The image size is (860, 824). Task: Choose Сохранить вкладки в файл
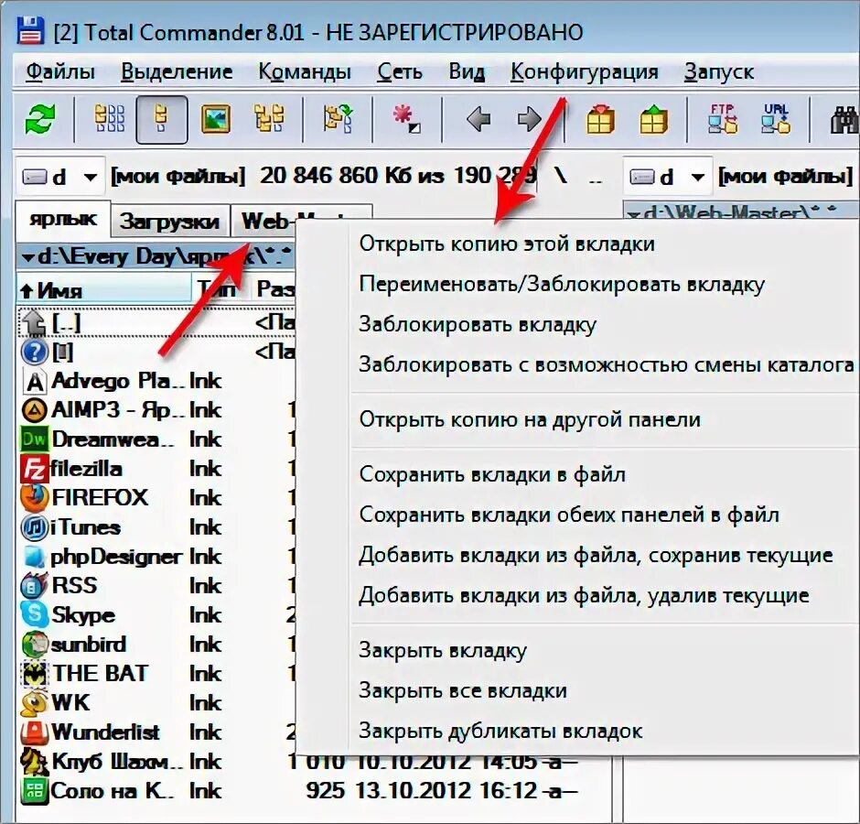(577, 474)
